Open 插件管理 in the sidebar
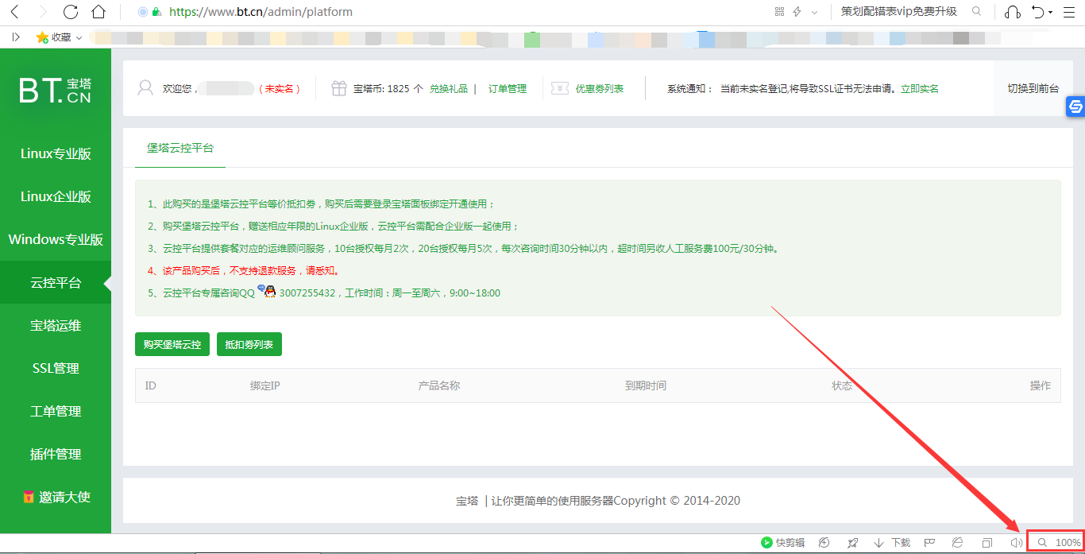The width and height of the screenshot is (1085, 554). pos(56,454)
